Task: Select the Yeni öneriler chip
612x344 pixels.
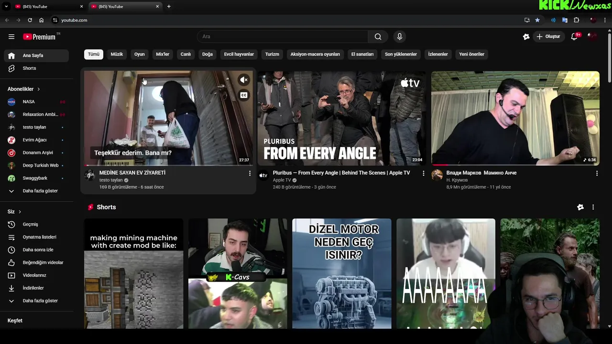Action: [472, 54]
